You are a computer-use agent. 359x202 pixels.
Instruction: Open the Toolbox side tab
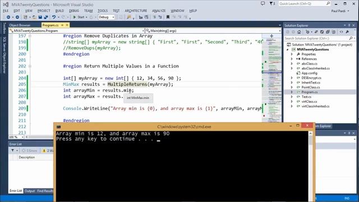(4, 28)
